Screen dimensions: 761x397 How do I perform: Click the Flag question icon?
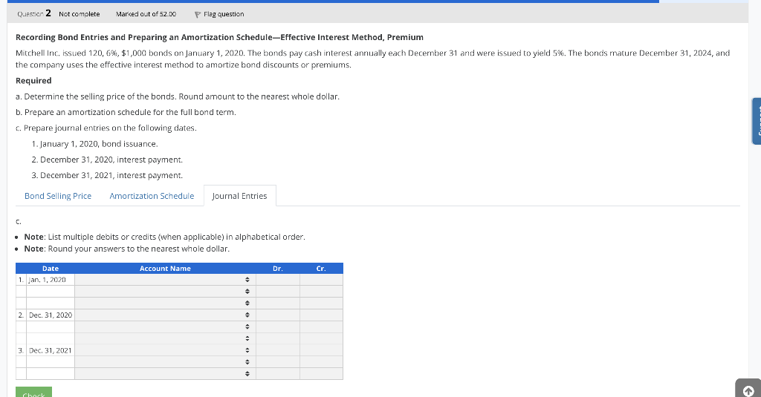(x=197, y=15)
